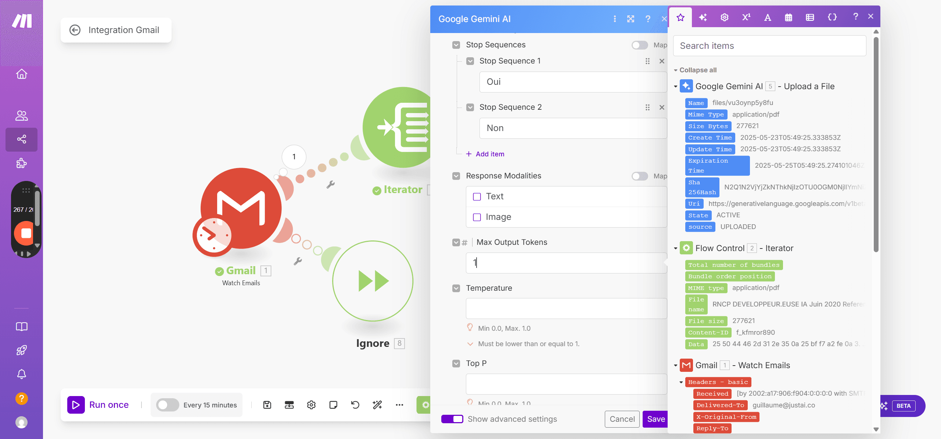Image resolution: width=941 pixels, height=439 pixels.
Task: Collapse the Stop Sequence 2 item
Action: [x=470, y=108]
